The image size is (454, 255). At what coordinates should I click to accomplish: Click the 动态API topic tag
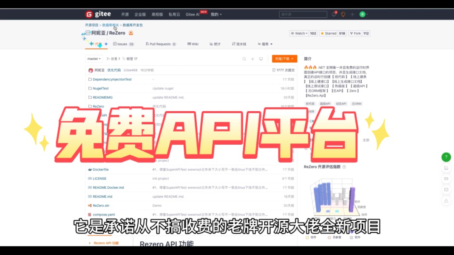341,104
